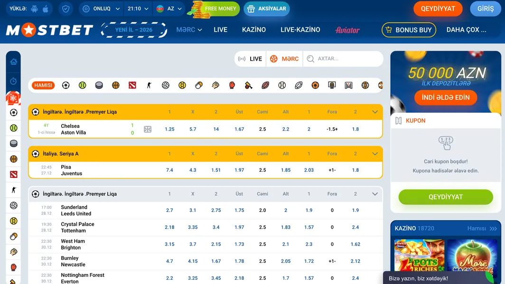
Task: Filter by Dota 2 in the top sports row
Action: [x=132, y=85]
